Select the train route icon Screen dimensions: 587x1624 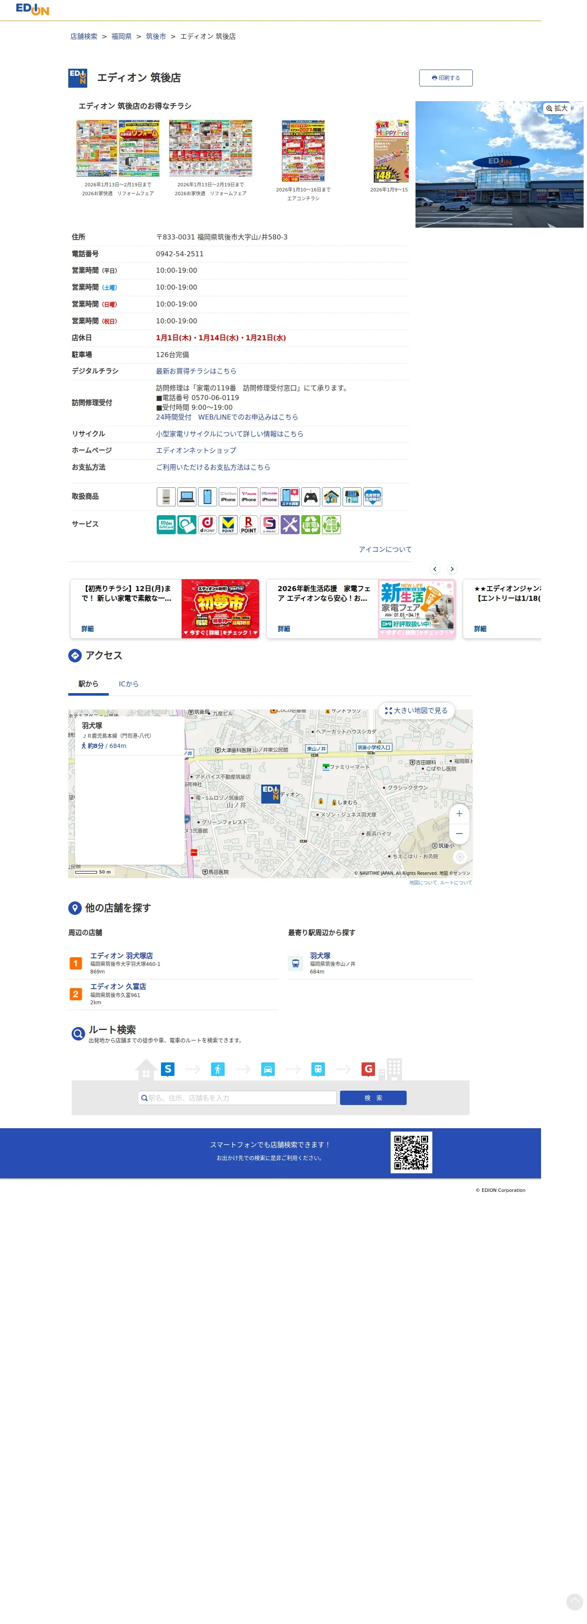pyautogui.click(x=318, y=1069)
